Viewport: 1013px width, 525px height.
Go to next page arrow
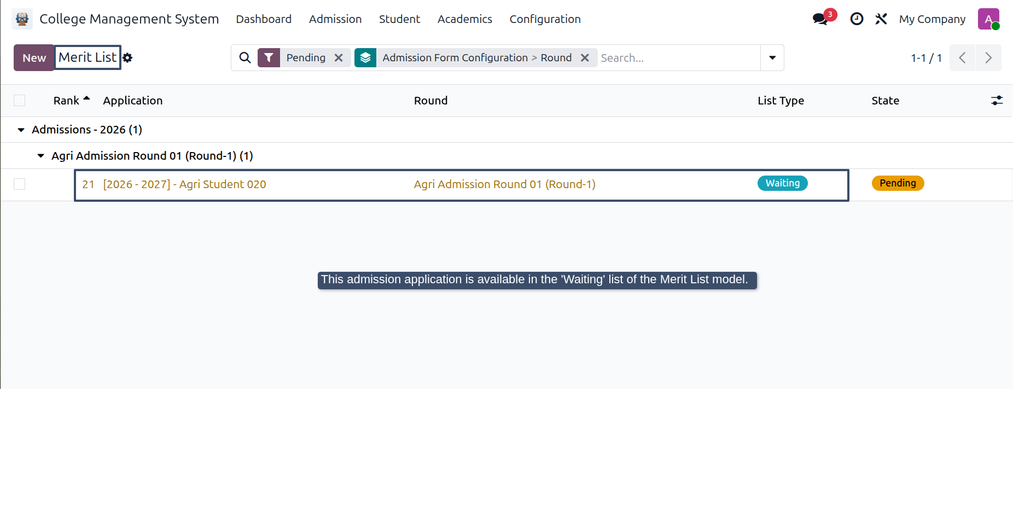pyautogui.click(x=988, y=58)
